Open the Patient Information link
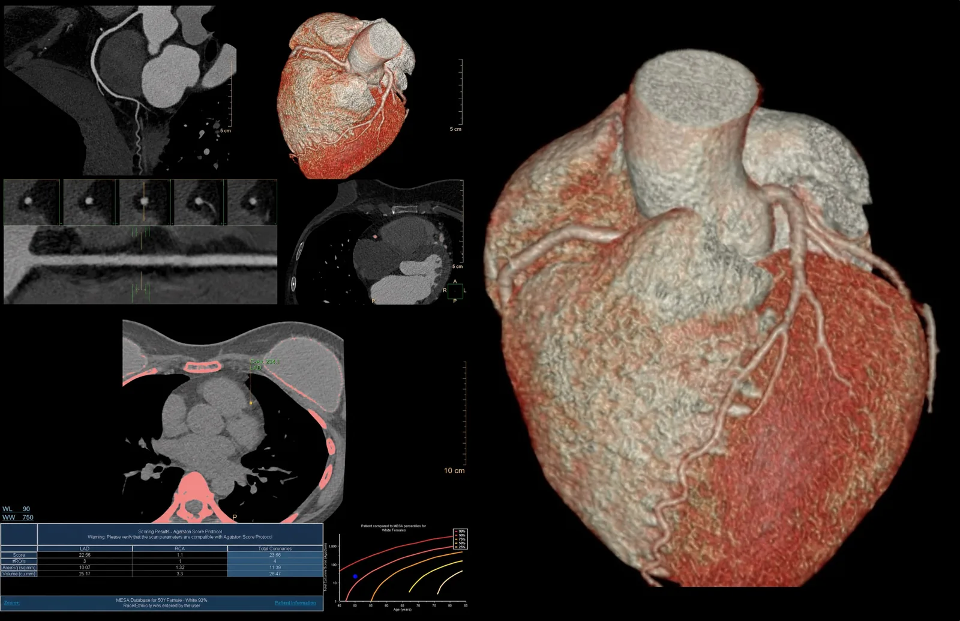The height and width of the screenshot is (621, 960). (x=295, y=602)
